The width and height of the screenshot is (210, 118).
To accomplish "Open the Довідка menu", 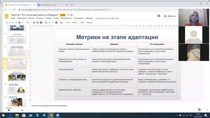I will click(x=89, y=18).
